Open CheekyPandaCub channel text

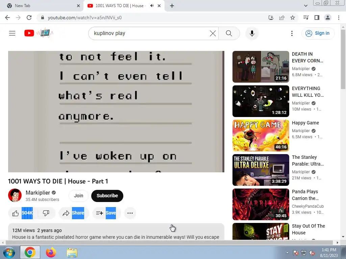point(307,206)
